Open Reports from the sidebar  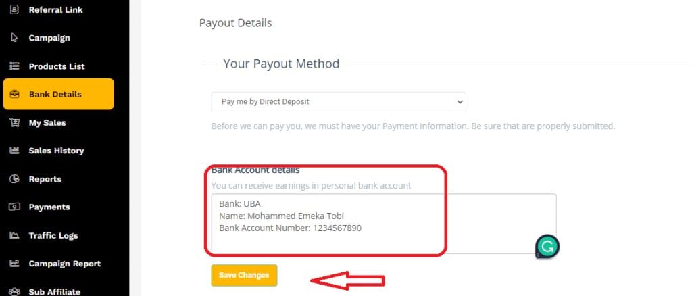pyautogui.click(x=45, y=179)
